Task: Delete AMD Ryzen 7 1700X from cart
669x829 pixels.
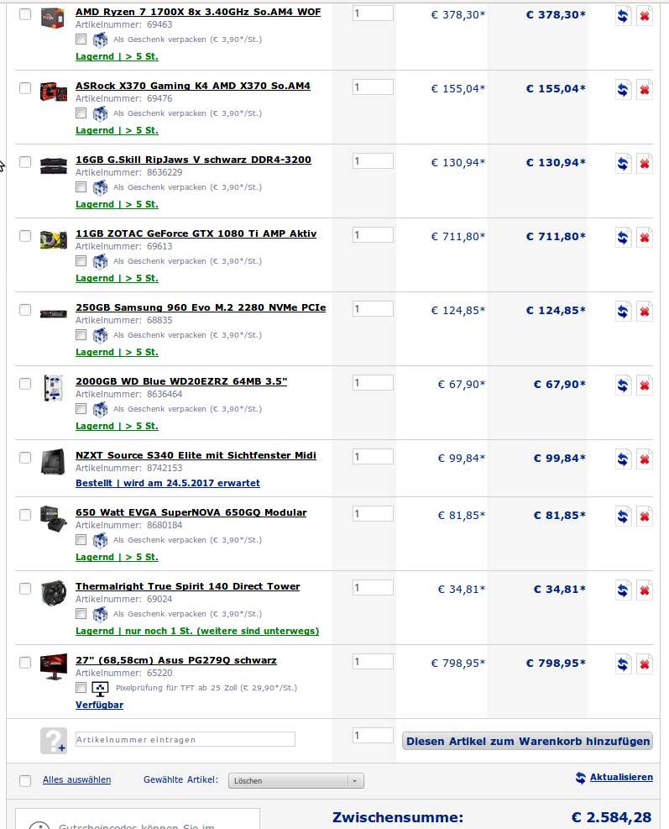Action: point(644,16)
